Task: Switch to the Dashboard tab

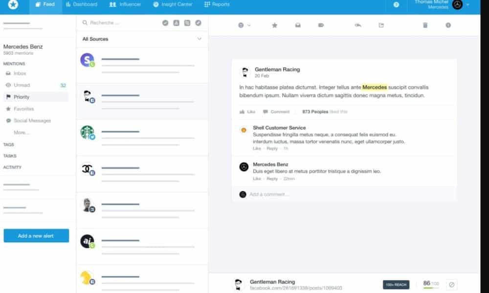Action: [x=82, y=5]
